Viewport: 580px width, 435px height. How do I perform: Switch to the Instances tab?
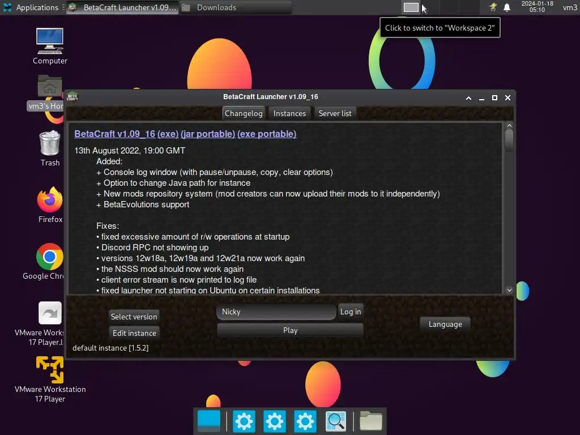(289, 113)
